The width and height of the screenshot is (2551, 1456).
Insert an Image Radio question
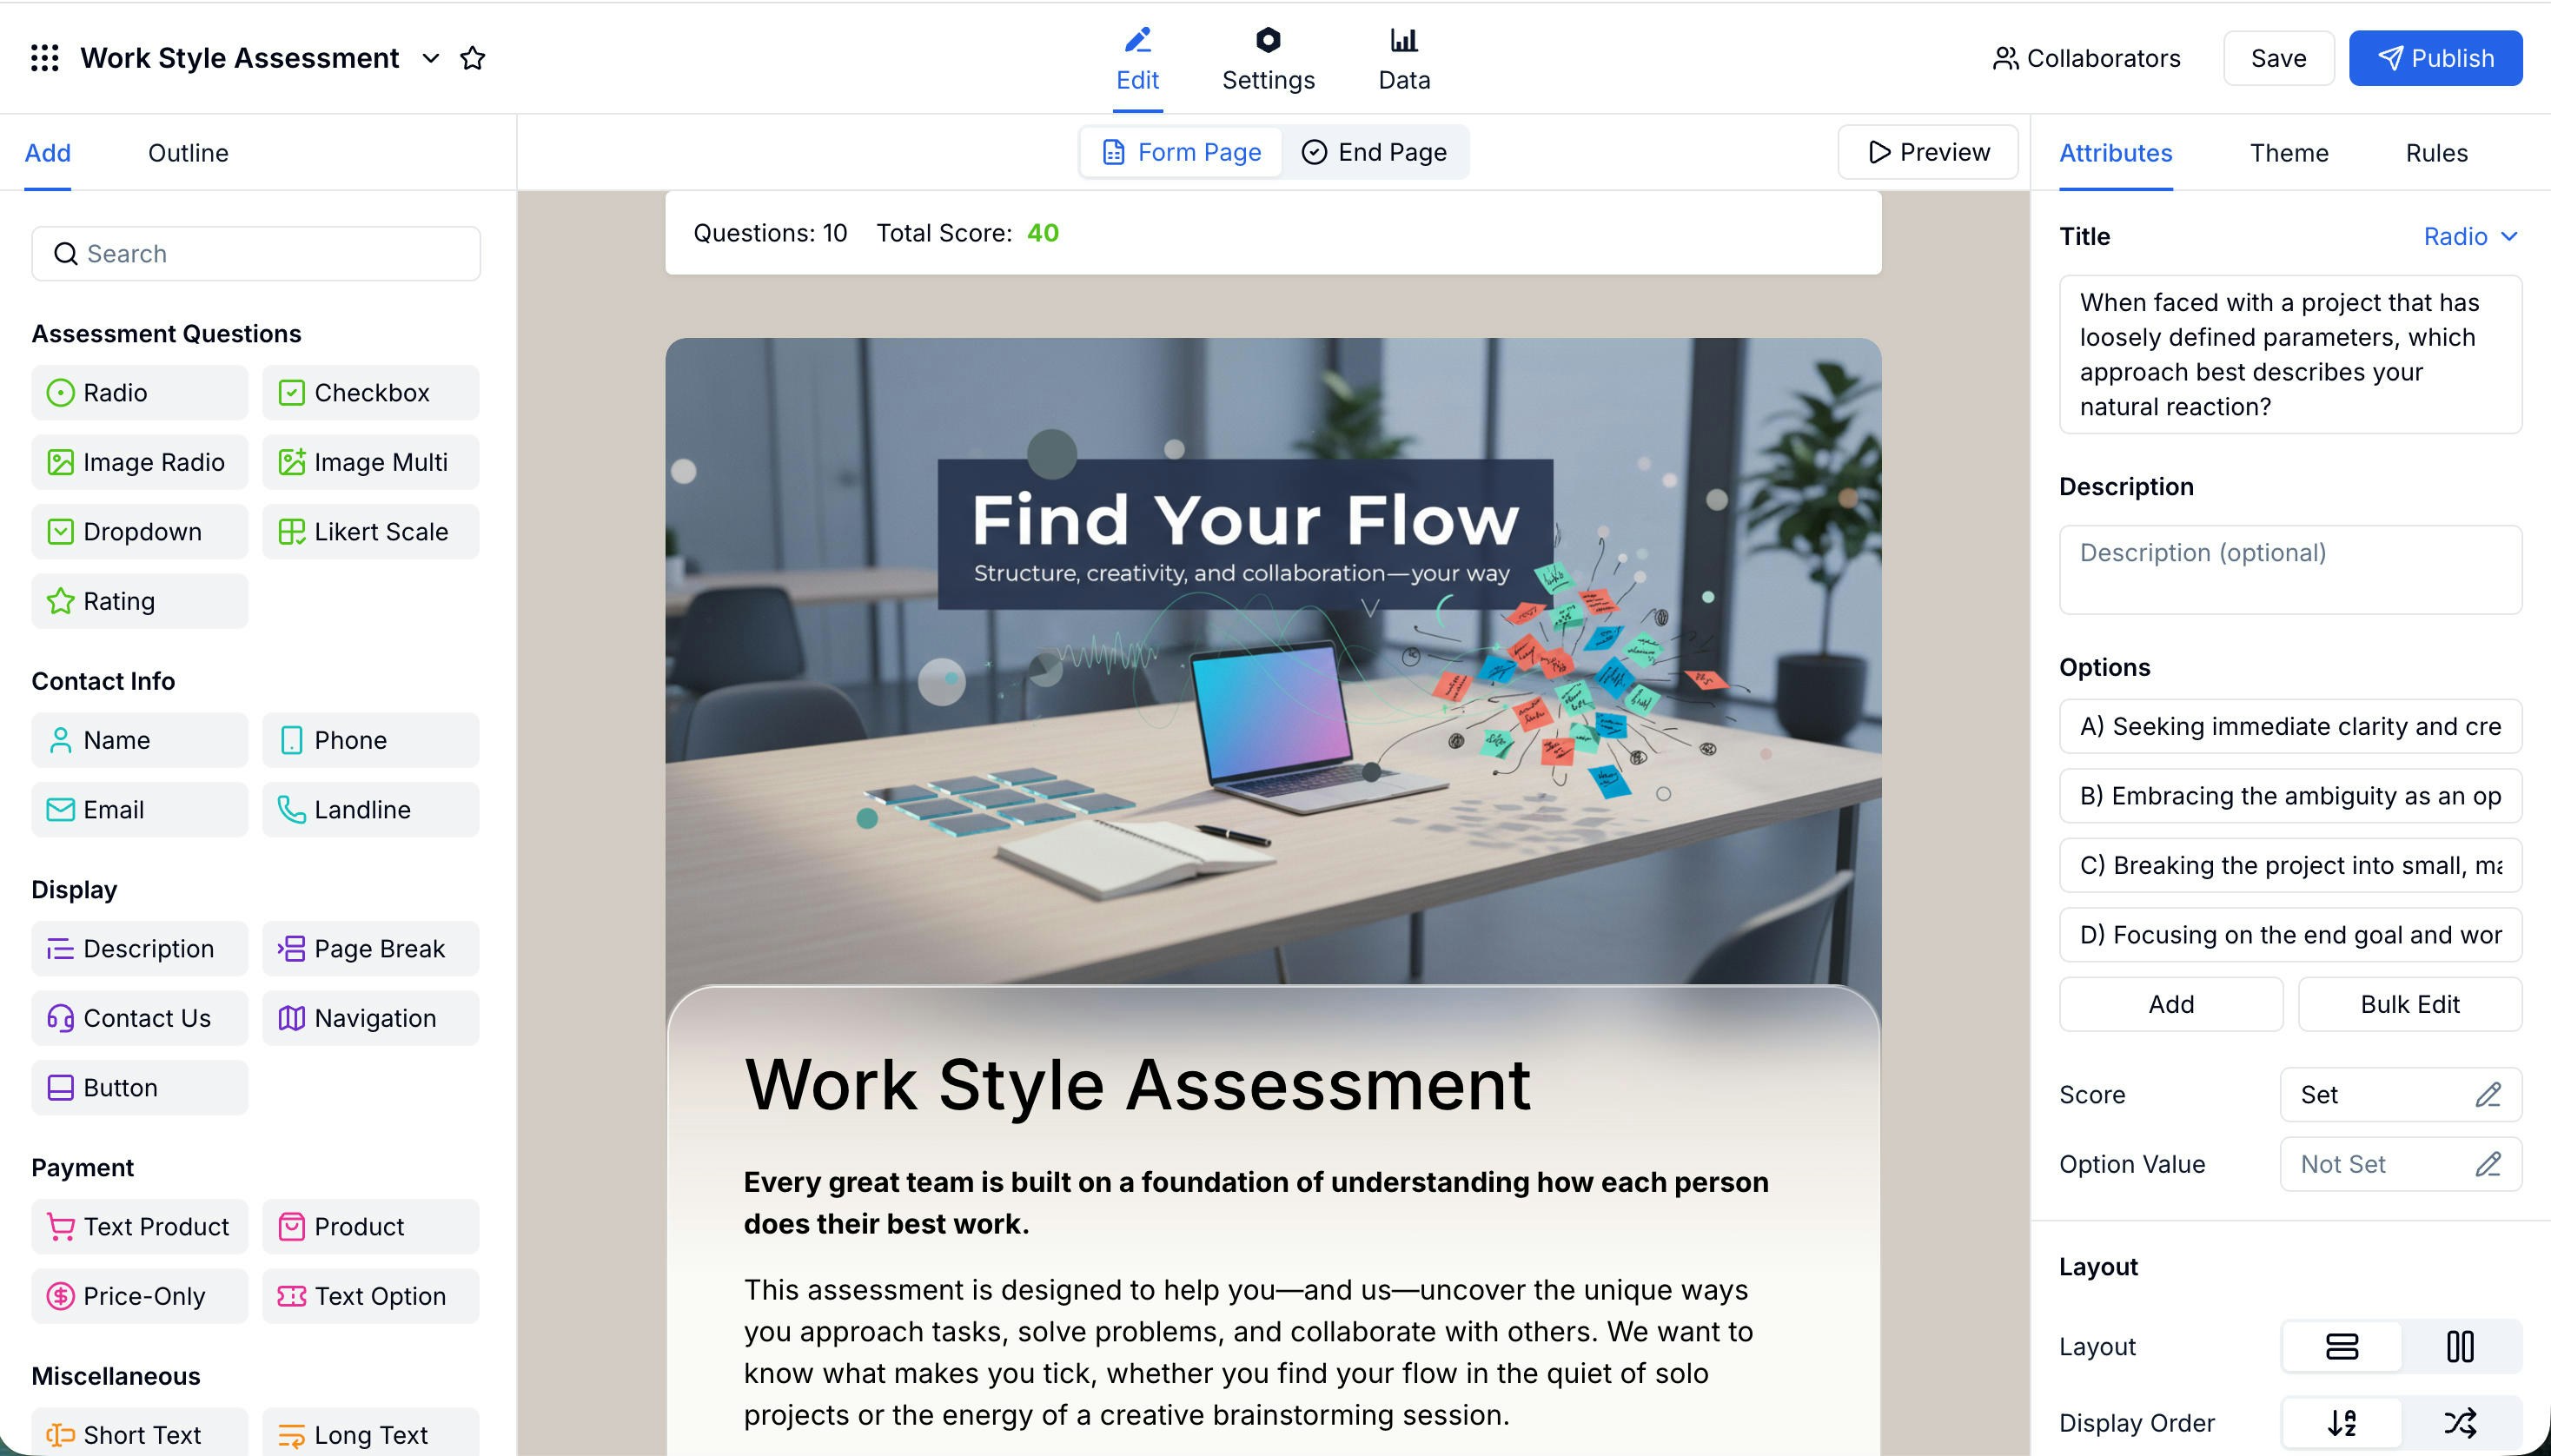pos(139,462)
